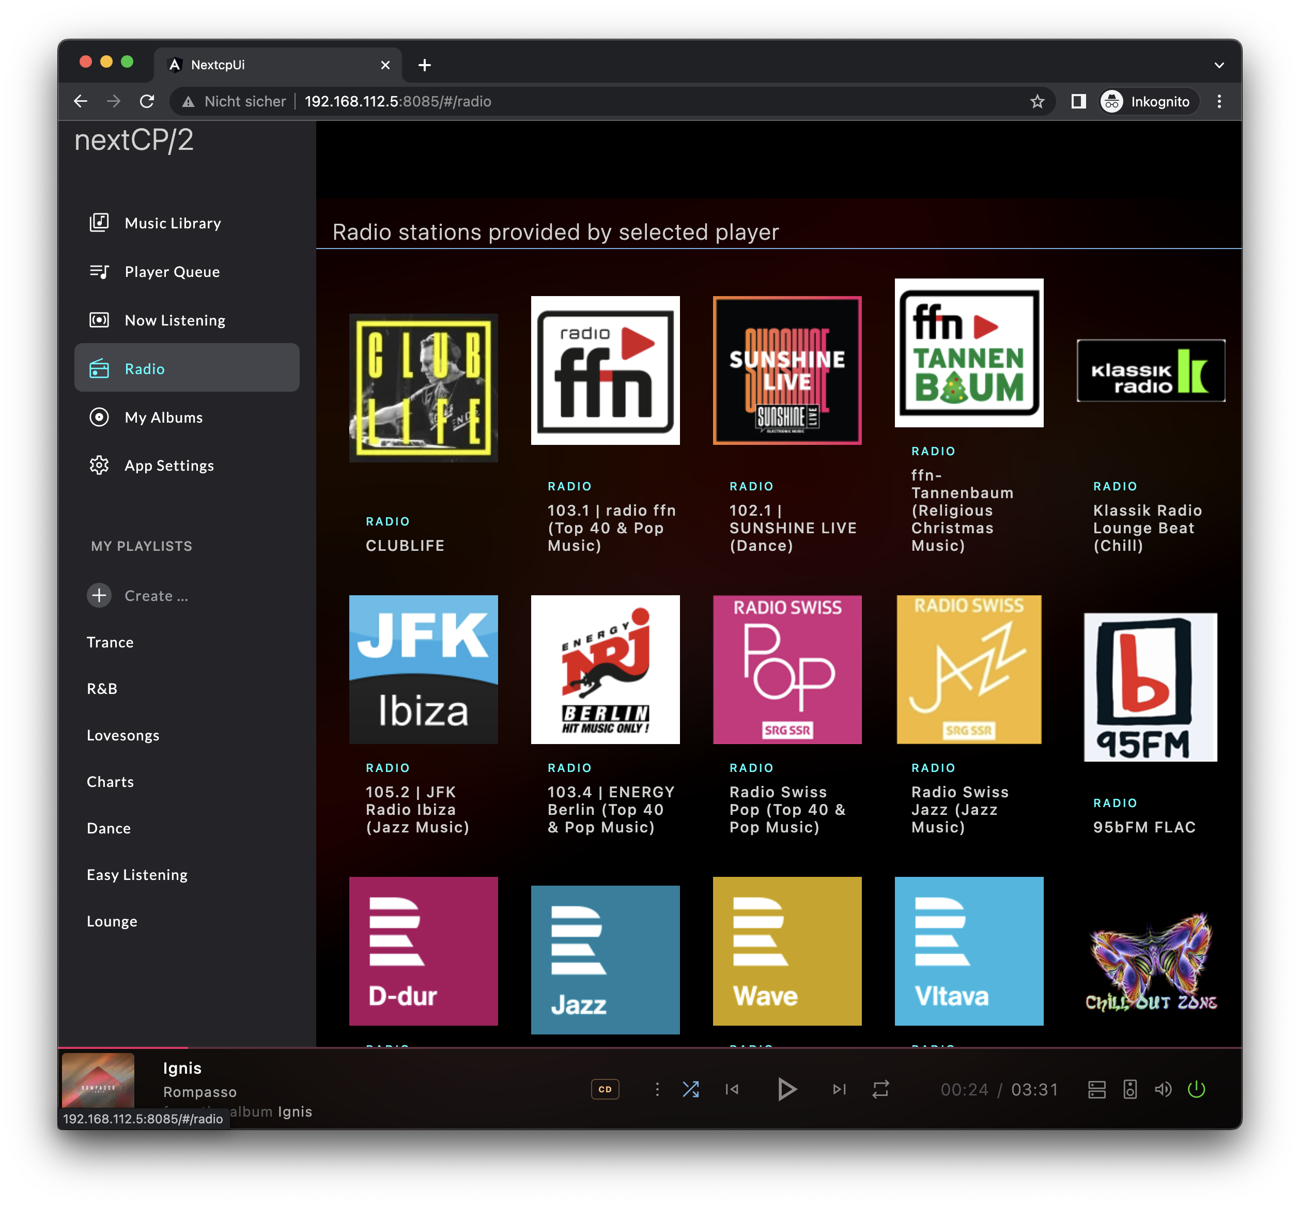Click the address bar URL
The height and width of the screenshot is (1206, 1300).
click(x=398, y=101)
